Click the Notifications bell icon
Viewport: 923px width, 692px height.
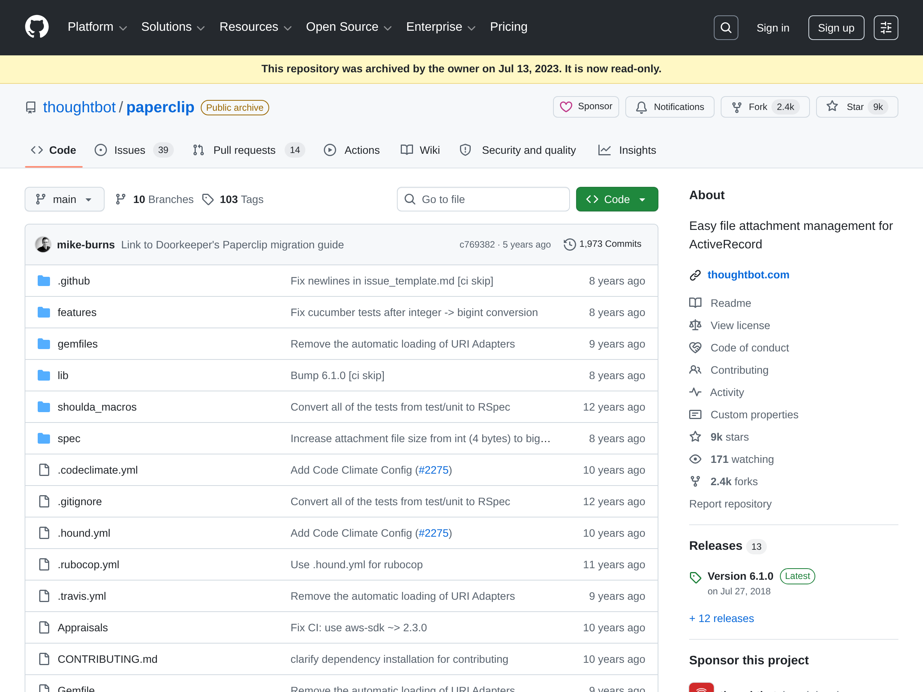[641, 107]
